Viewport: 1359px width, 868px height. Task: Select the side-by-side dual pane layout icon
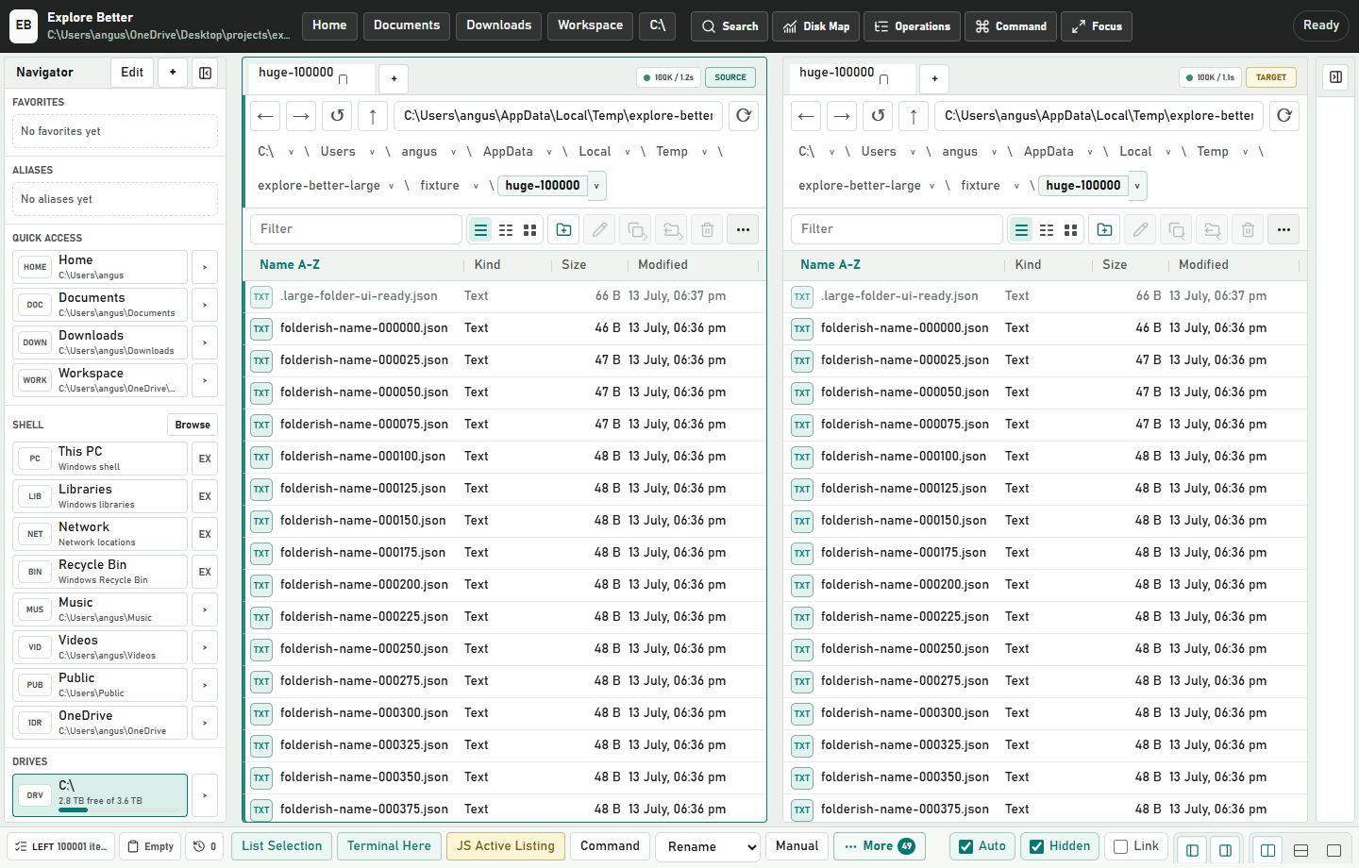(1267, 850)
